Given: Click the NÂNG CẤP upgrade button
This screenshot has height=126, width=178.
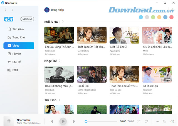Looking at the screenshot, I should coord(27,19).
